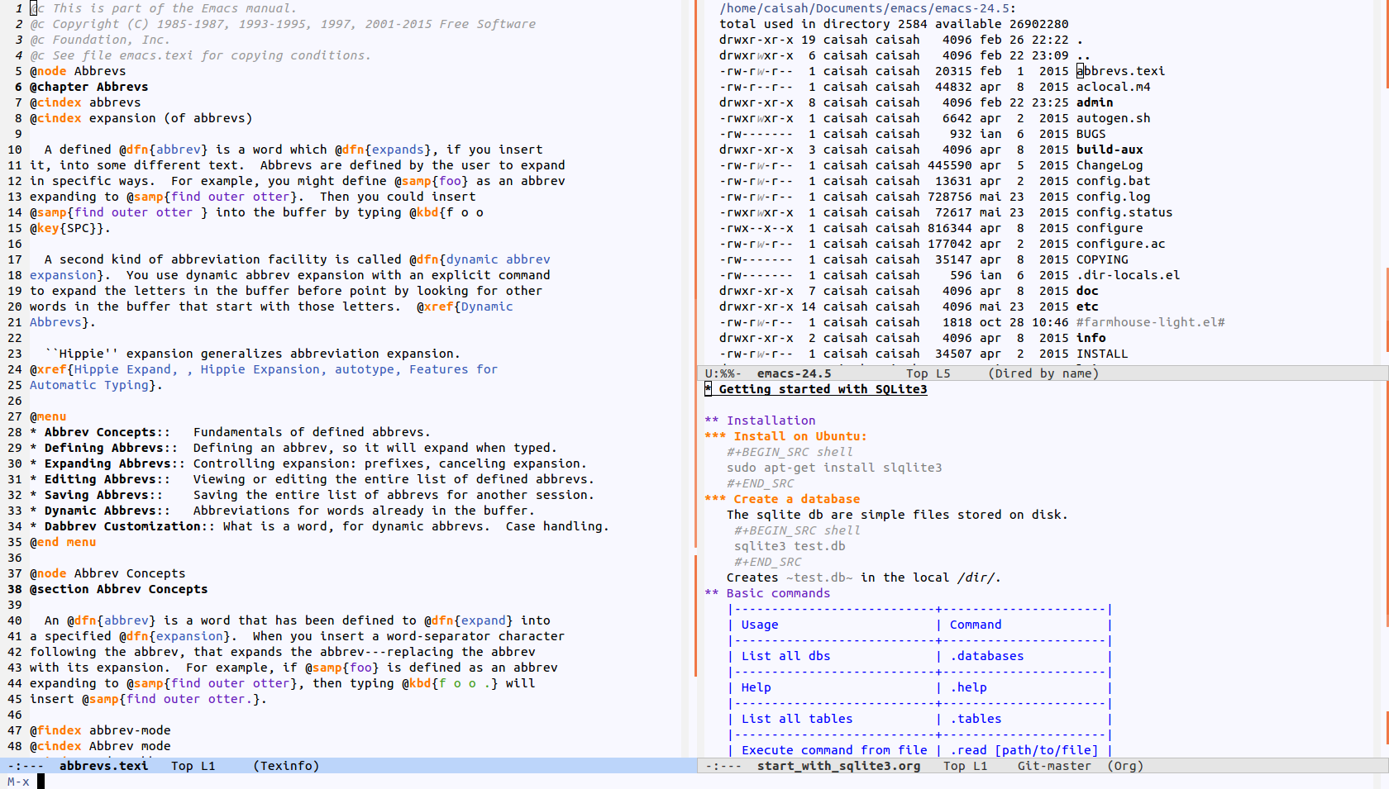This screenshot has height=789, width=1389.
Task: Collapse the '*** Install on Ubuntu:' heading
Action: (x=785, y=436)
